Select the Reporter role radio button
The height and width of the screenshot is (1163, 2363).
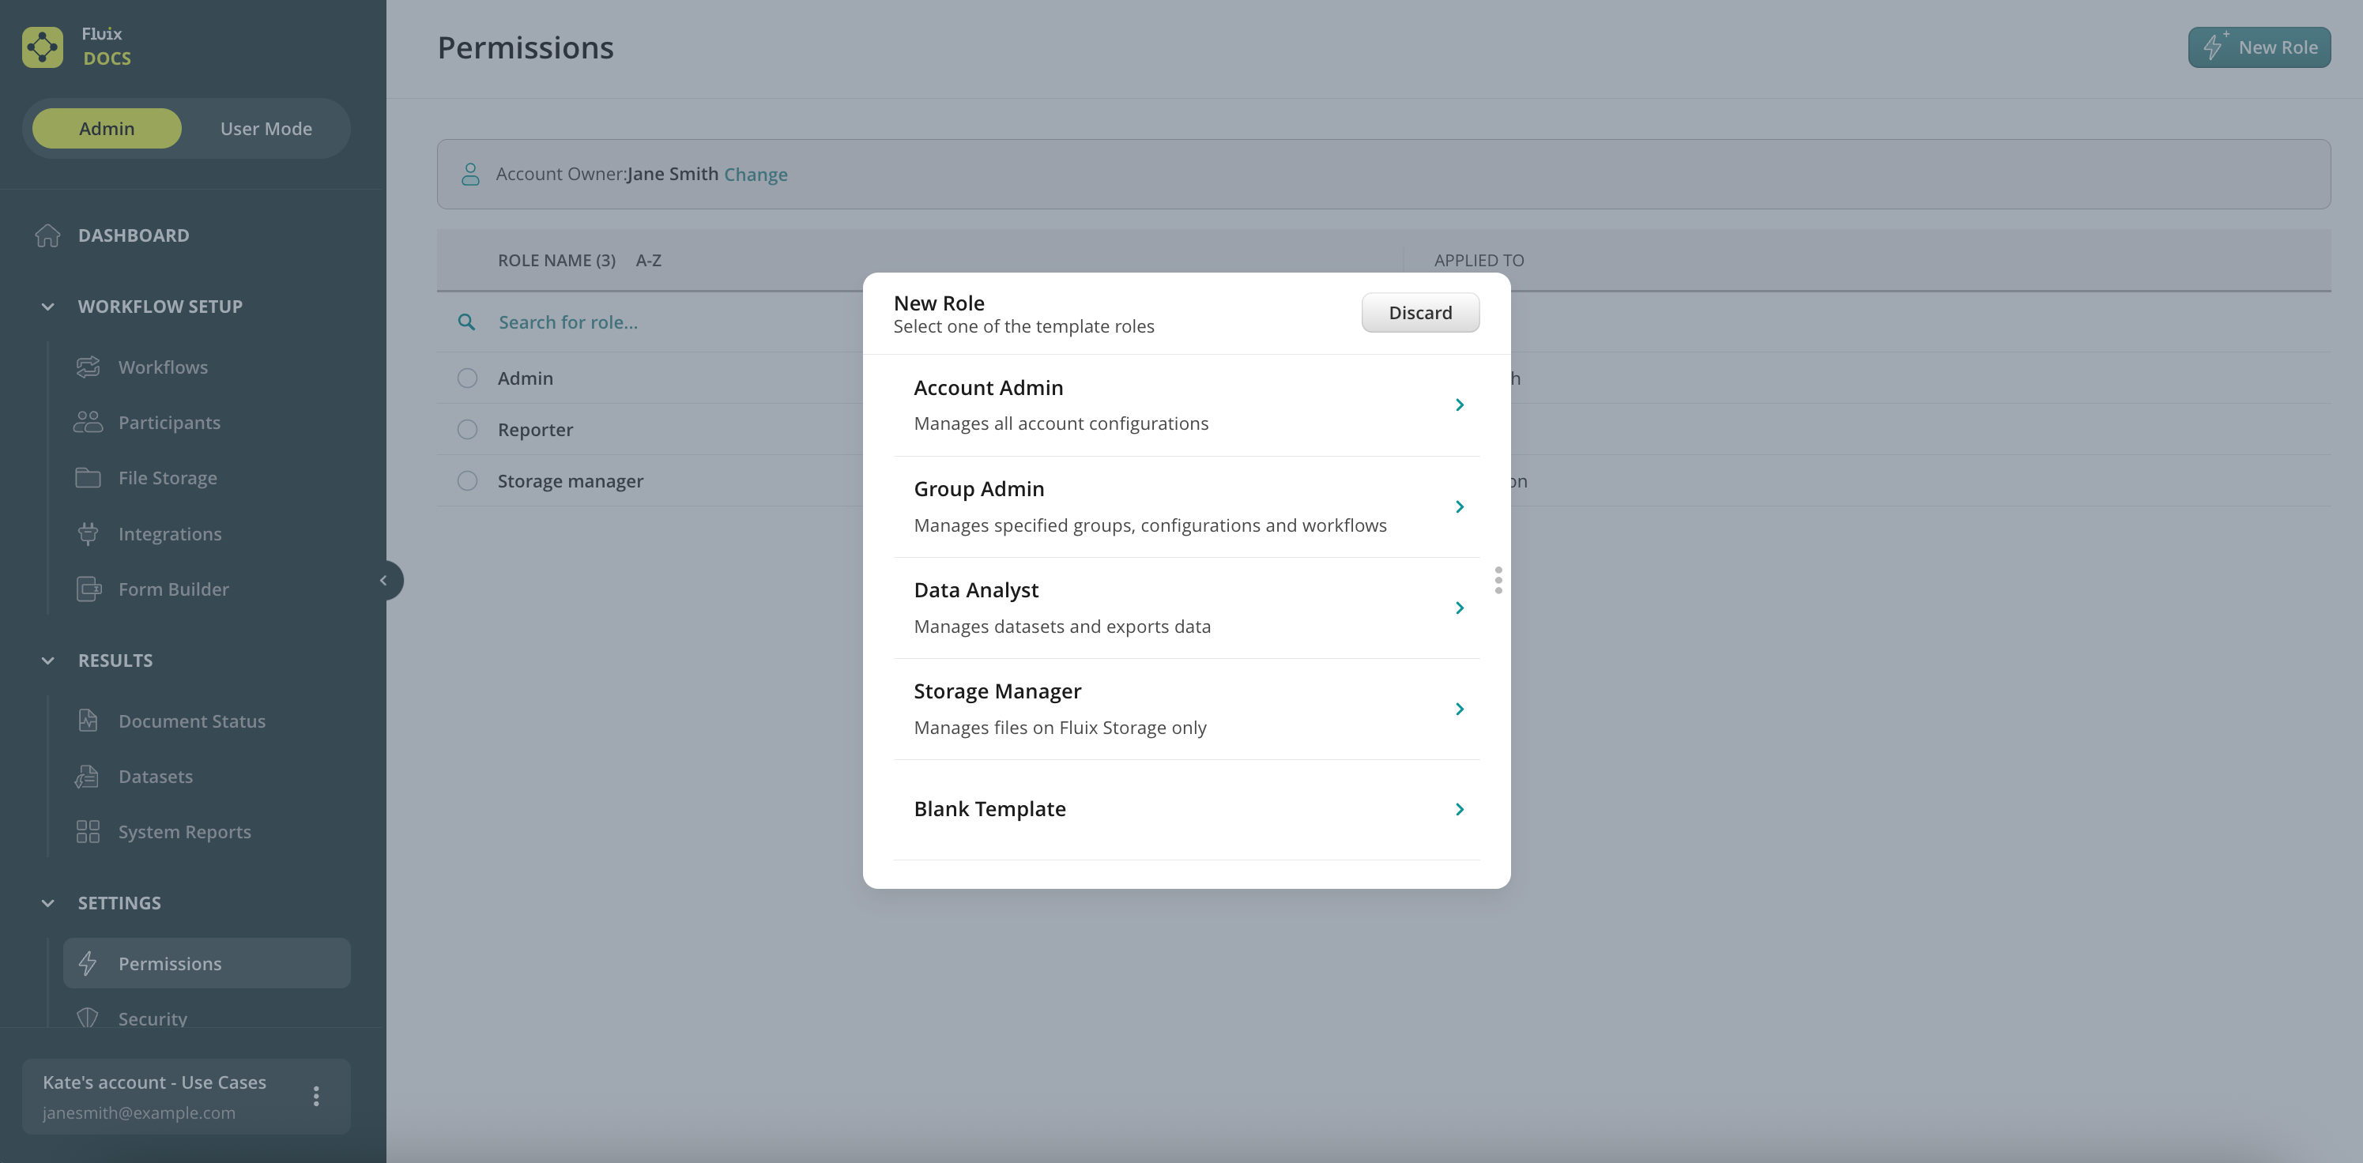(467, 429)
